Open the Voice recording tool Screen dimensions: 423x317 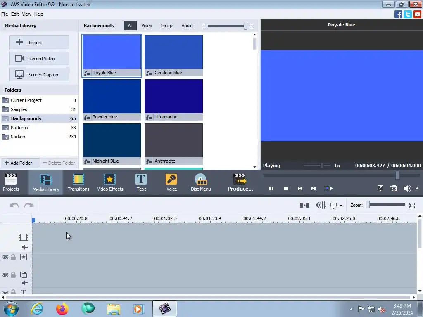pos(171,182)
